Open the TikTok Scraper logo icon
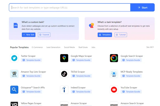The height and width of the screenshot is (106, 160). tap(64, 74)
